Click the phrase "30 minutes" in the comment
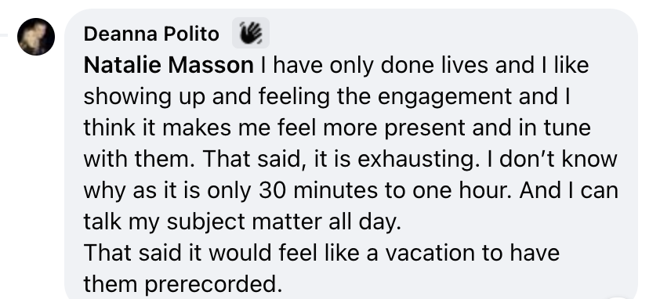 (x=317, y=190)
